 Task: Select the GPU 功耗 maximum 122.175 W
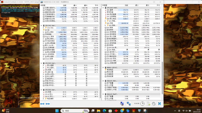(146, 23)
